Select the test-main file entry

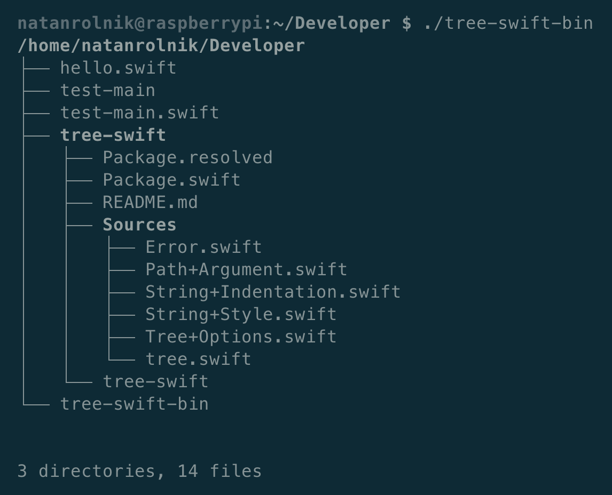tap(107, 91)
